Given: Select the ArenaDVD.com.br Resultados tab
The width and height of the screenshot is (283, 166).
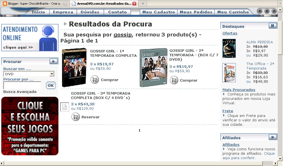Looking at the screenshot, I should 104,3.
